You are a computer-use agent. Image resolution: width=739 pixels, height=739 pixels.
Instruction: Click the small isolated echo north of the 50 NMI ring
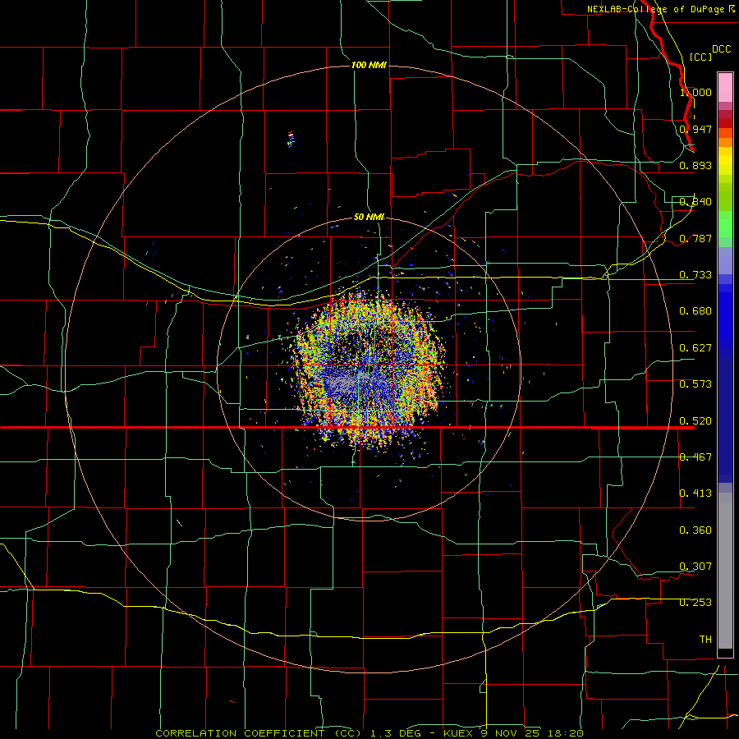tap(291, 139)
